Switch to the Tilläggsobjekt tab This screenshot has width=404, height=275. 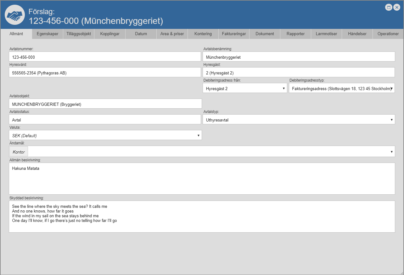[x=79, y=34]
